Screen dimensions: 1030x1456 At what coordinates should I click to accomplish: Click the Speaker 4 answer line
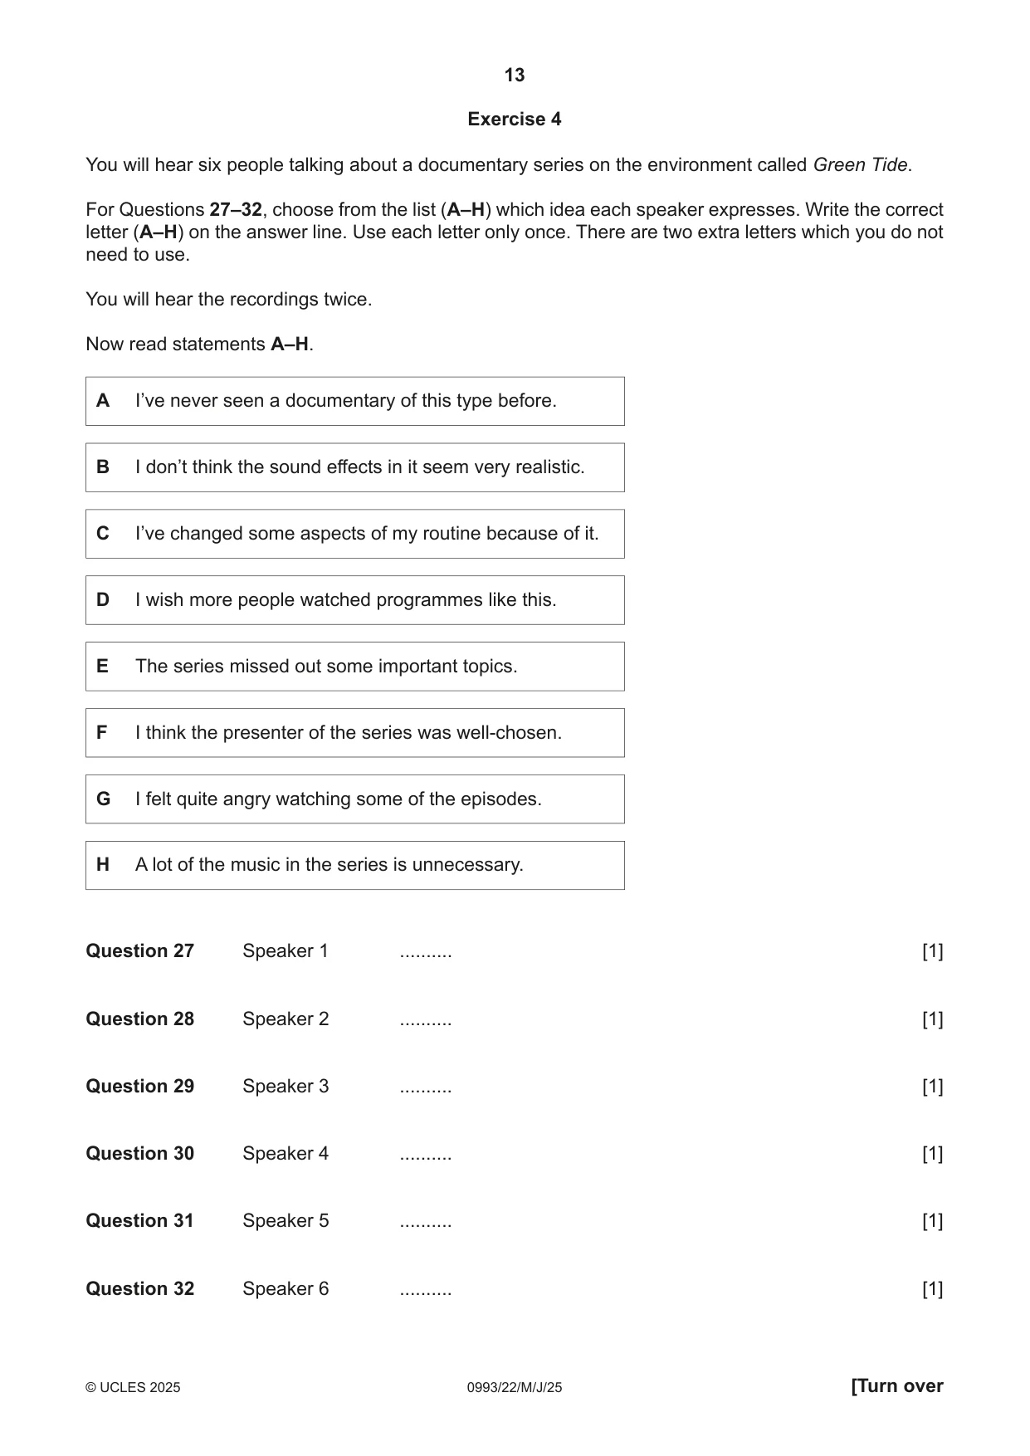coord(426,1154)
